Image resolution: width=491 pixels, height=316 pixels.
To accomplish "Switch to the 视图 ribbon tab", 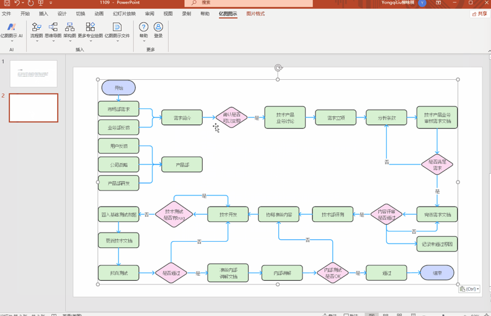I will coord(168,14).
